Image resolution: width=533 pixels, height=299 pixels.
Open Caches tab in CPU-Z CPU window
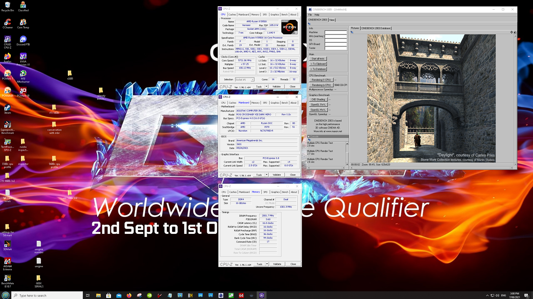click(232, 15)
